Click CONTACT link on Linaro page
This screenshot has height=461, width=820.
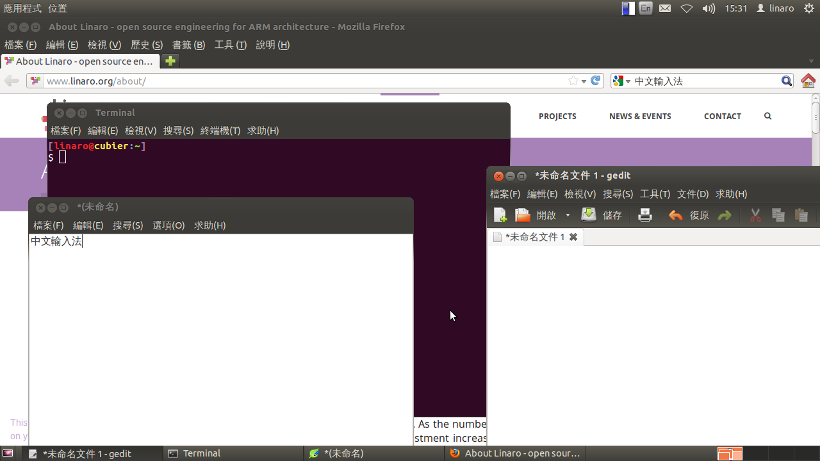(723, 117)
